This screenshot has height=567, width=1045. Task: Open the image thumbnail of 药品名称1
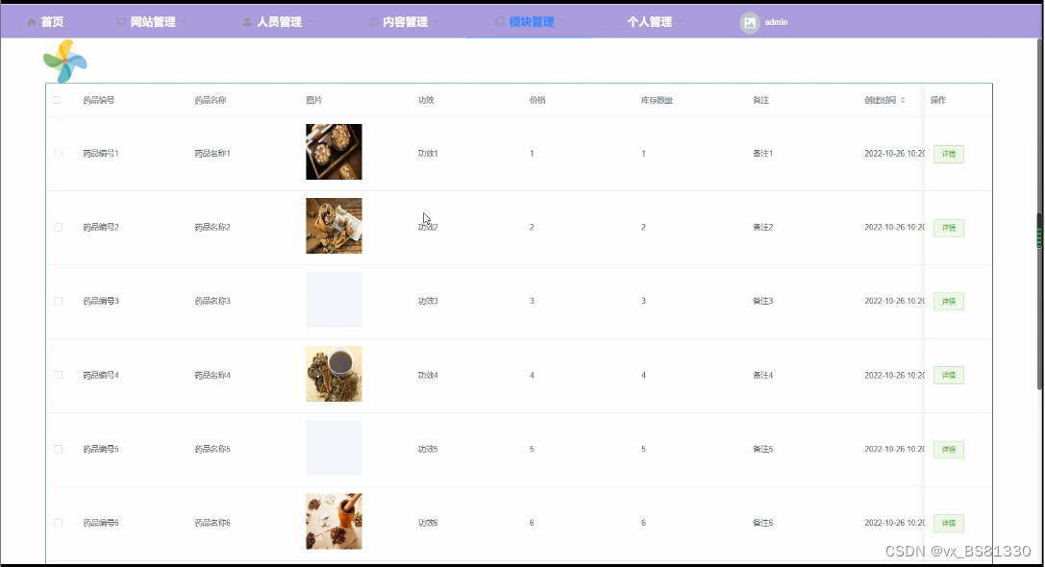(334, 152)
